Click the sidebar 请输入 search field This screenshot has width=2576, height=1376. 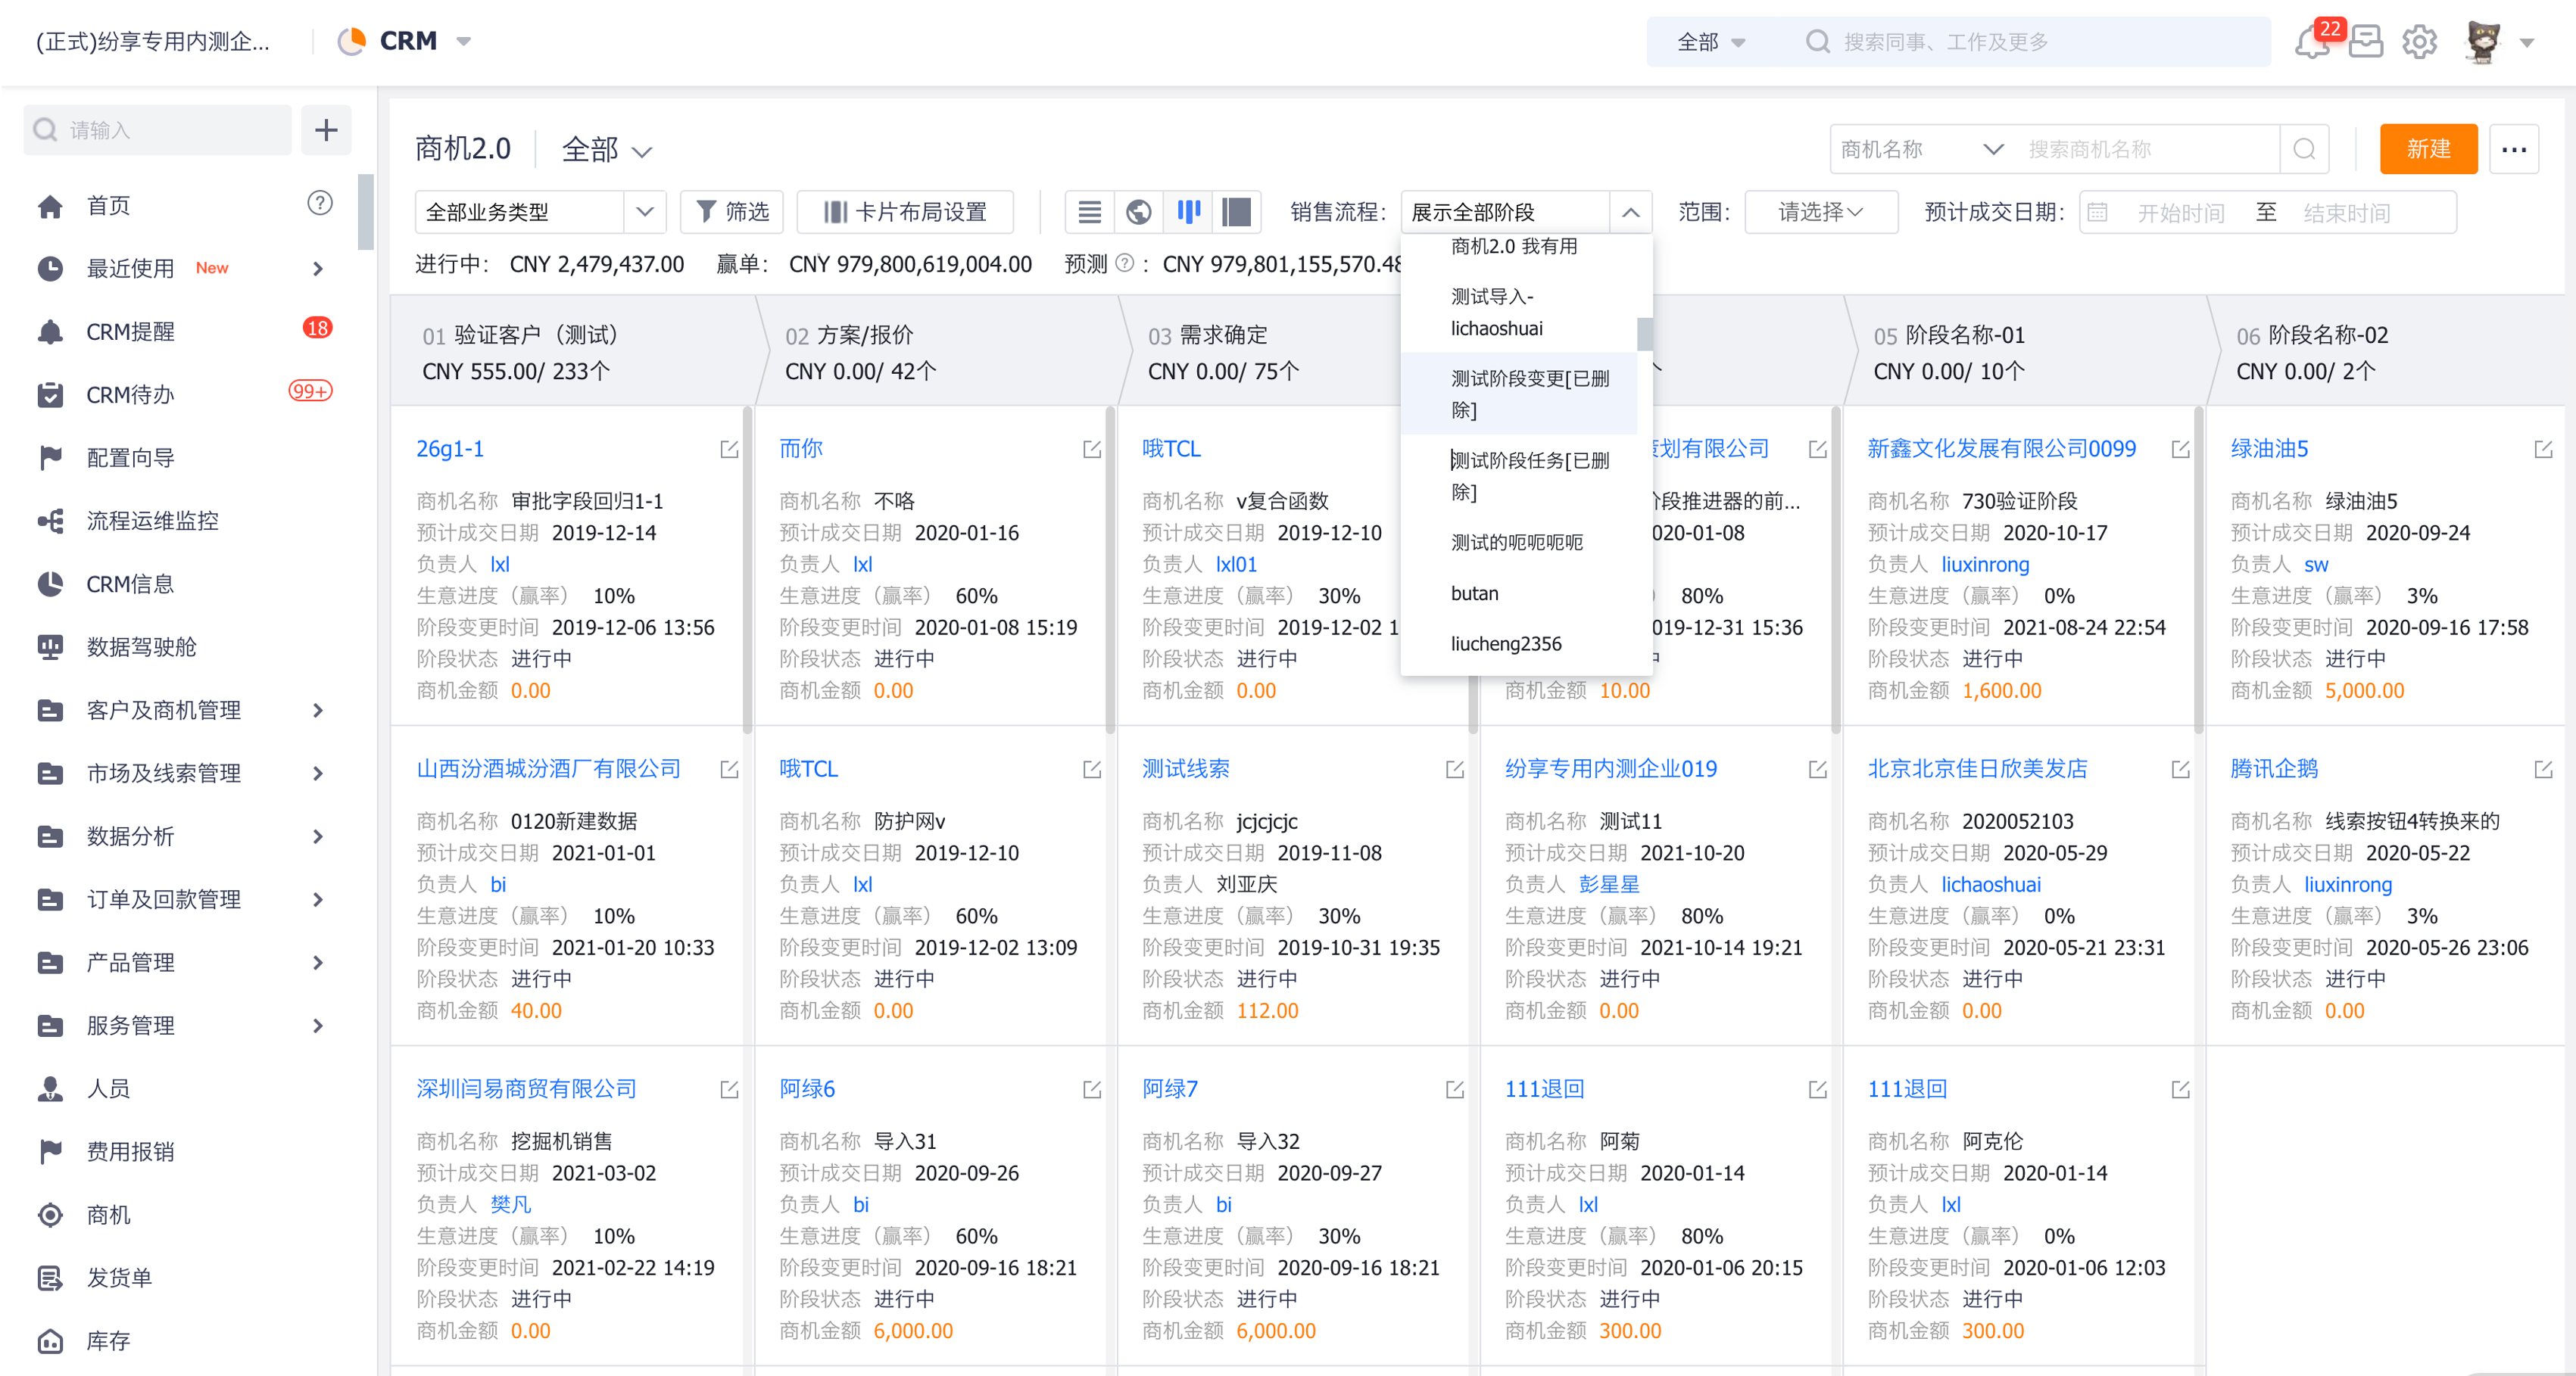pos(158,130)
